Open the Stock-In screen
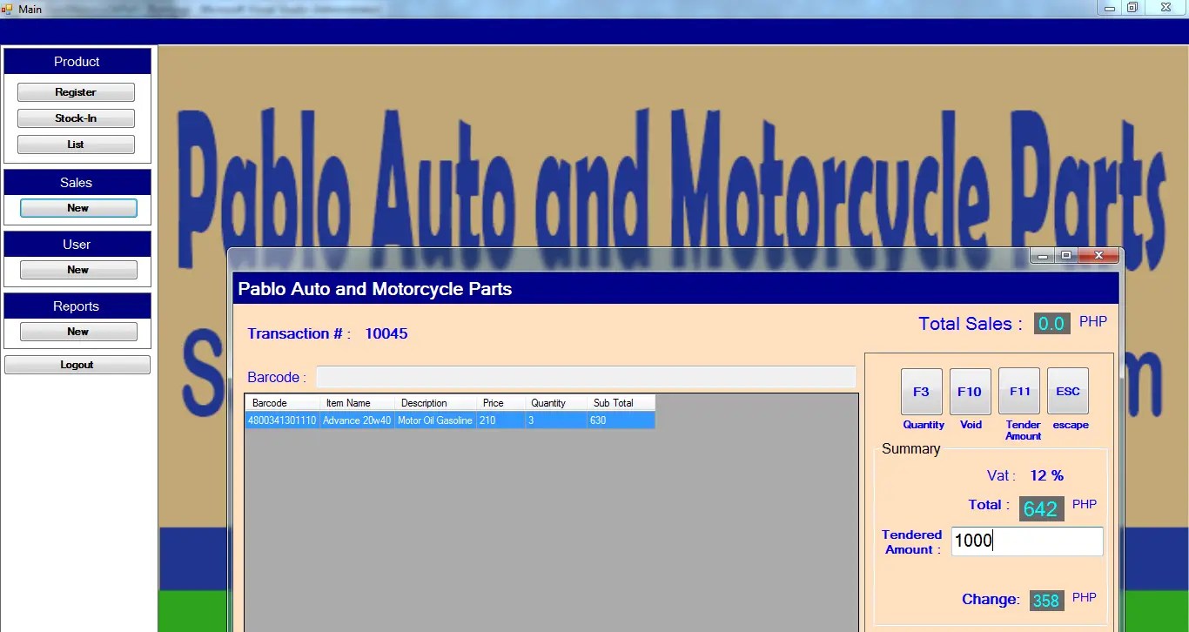Viewport: 1189px width, 632px height. point(76,118)
